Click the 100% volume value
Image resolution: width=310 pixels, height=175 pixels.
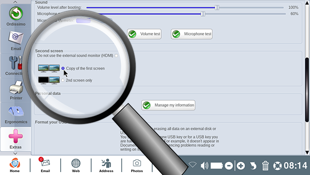pyautogui.click(x=293, y=8)
